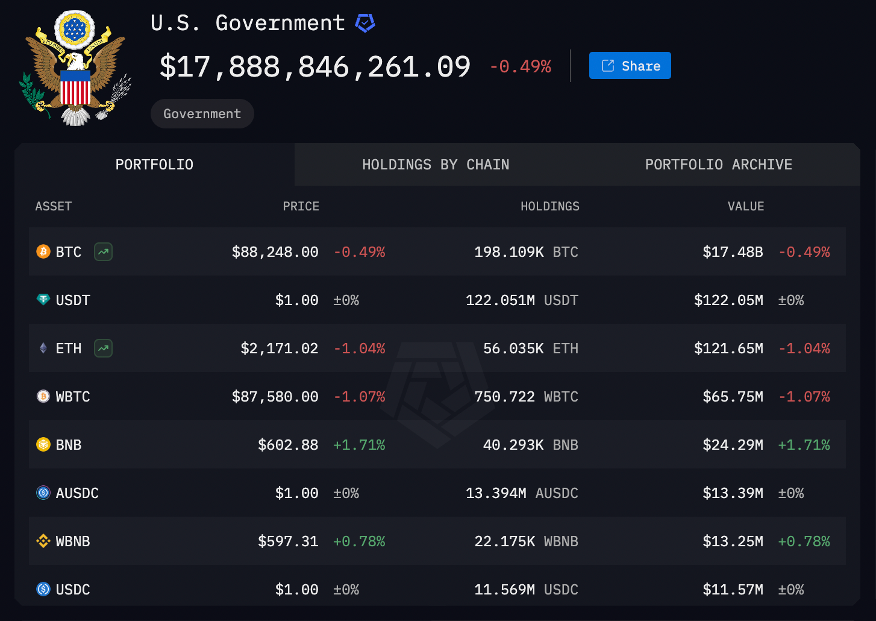Click the BNB coin icon
This screenshot has height=621, width=876.
pyautogui.click(x=43, y=444)
